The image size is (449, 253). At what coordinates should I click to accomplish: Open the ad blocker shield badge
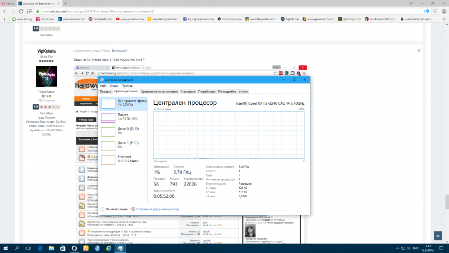point(427,11)
